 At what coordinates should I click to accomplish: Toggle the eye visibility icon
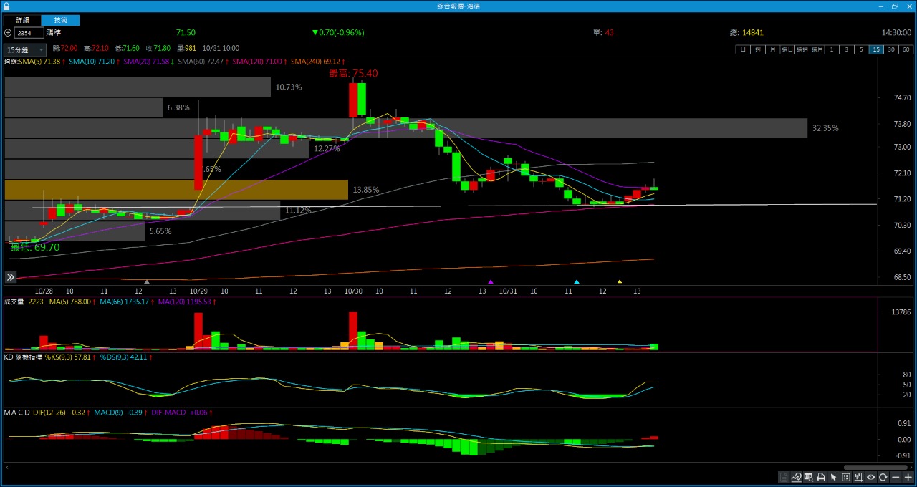point(871,477)
